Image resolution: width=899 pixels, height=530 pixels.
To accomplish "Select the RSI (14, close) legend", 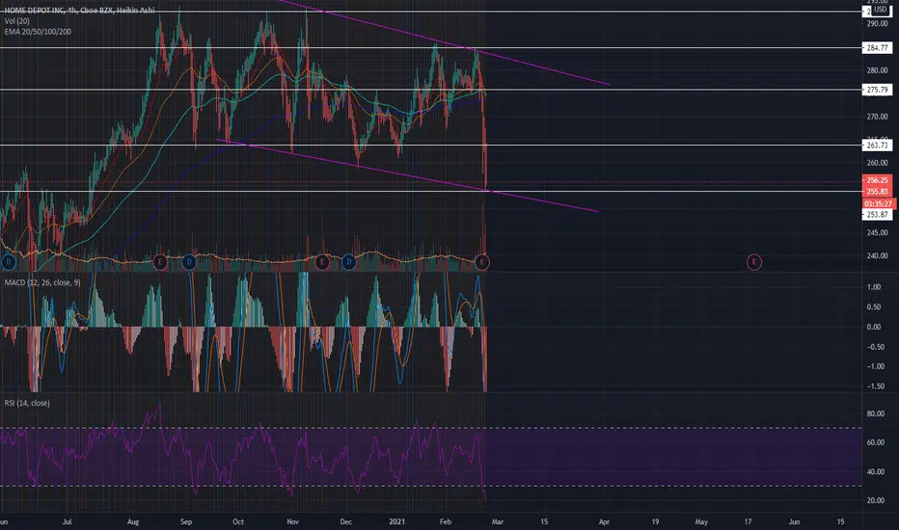I will click(27, 403).
